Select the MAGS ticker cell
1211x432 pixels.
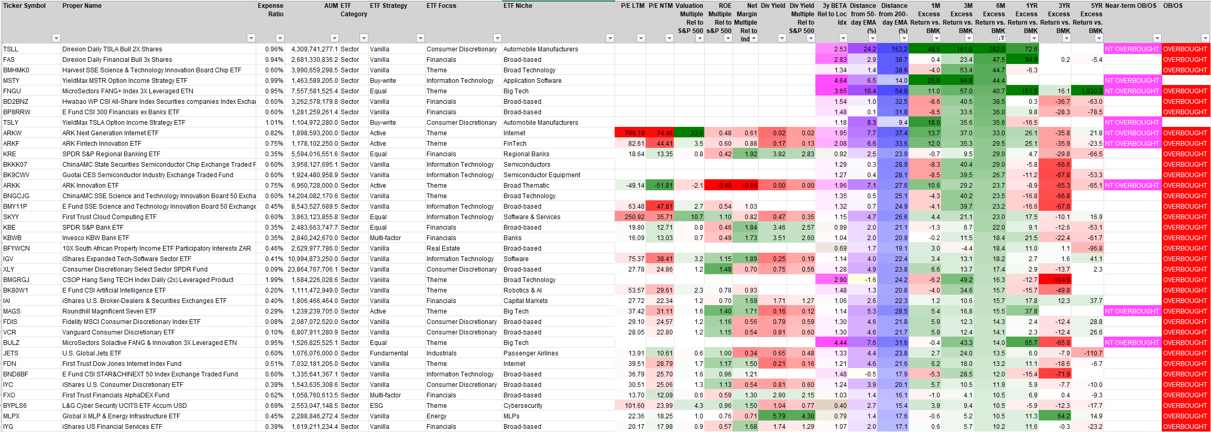31,311
